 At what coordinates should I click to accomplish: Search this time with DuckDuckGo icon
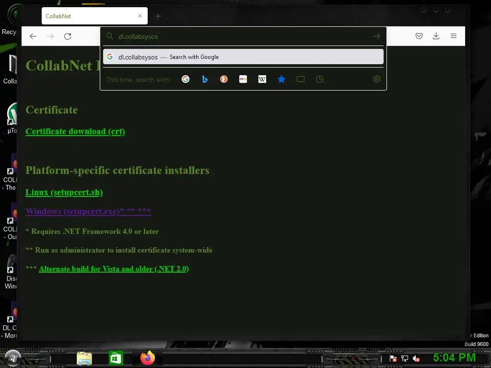224,79
